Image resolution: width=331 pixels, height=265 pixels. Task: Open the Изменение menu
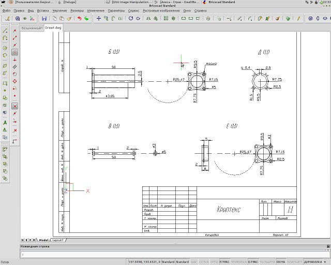[x=96, y=10]
